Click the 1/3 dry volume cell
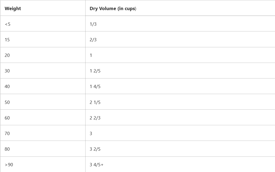This screenshot has width=275, height=172. (93, 24)
